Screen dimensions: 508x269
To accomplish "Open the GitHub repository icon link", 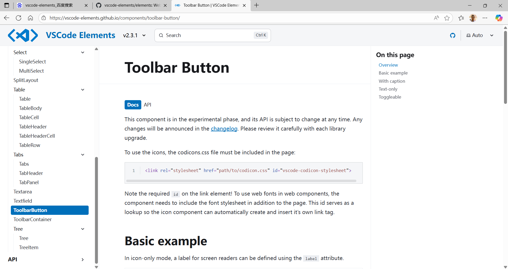I will 452,35.
